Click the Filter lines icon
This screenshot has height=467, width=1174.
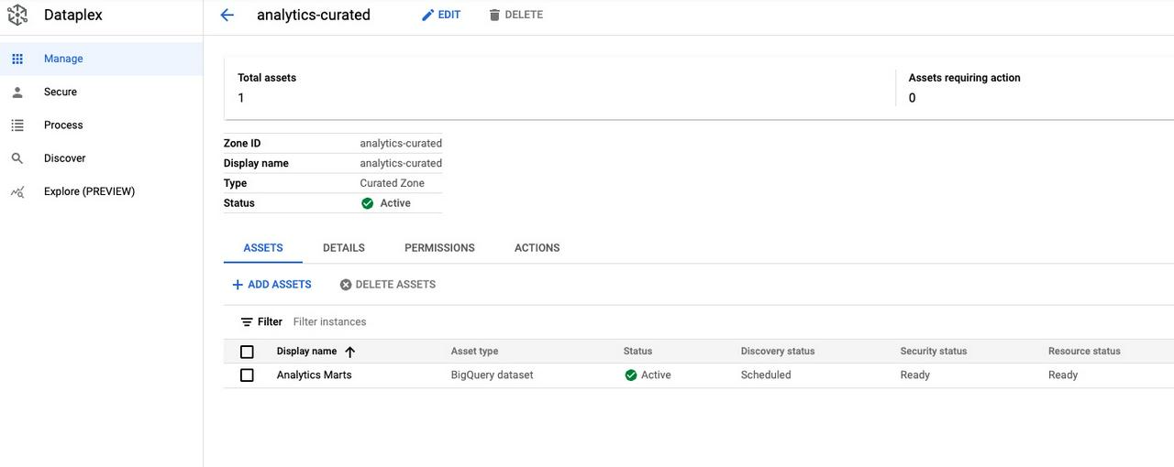pyautogui.click(x=247, y=322)
